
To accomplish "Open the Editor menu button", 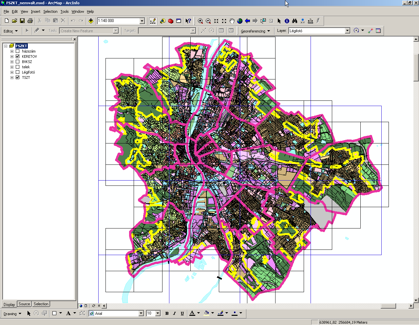I will pos(10,31).
